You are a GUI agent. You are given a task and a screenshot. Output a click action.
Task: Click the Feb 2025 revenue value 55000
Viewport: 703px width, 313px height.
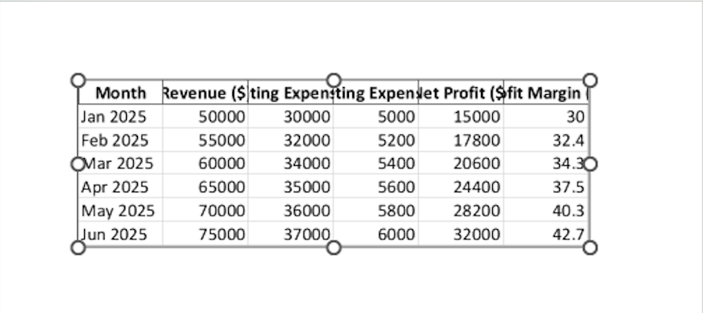[205, 140]
